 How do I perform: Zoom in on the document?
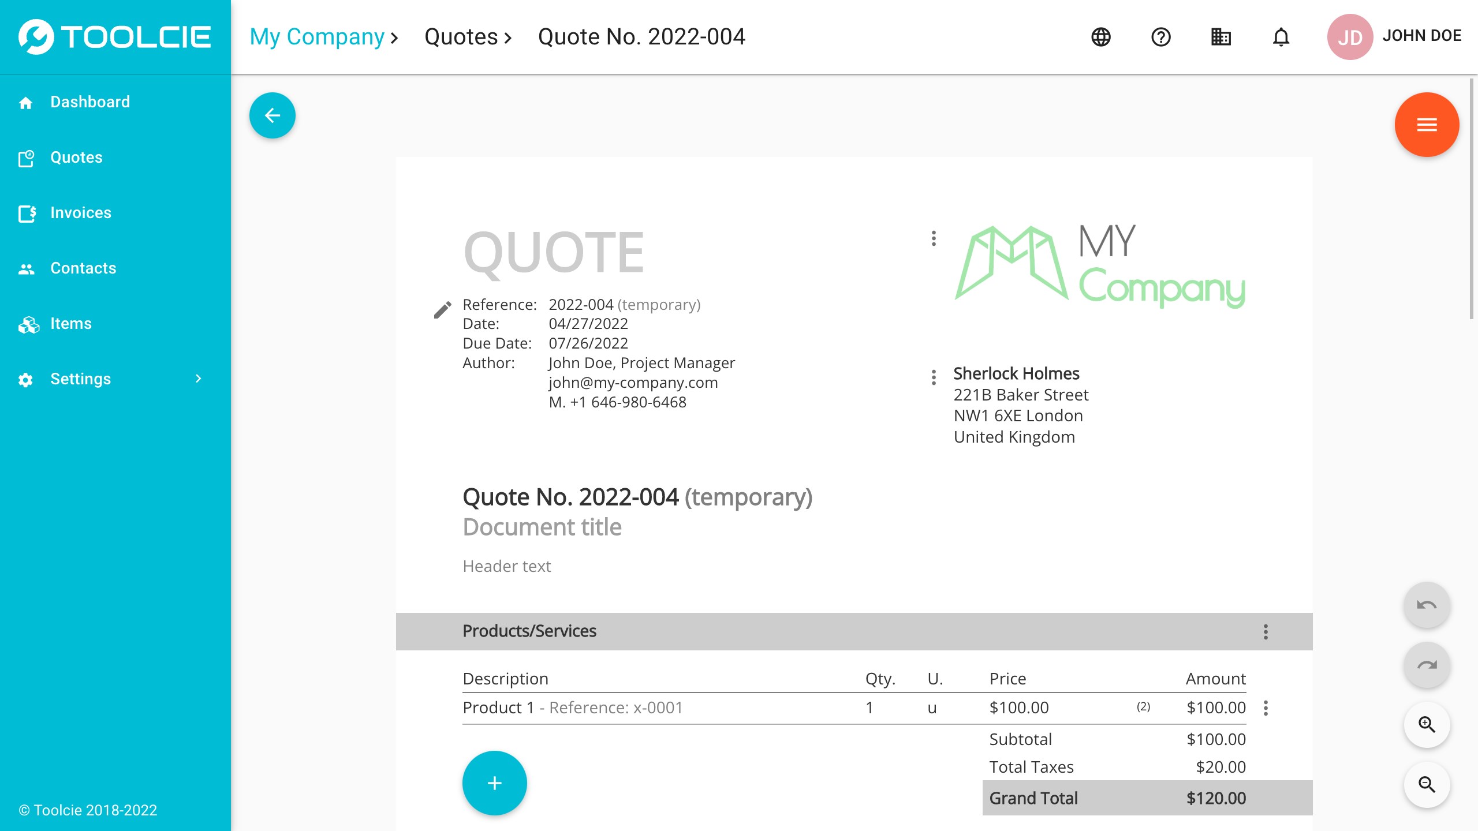(1427, 724)
